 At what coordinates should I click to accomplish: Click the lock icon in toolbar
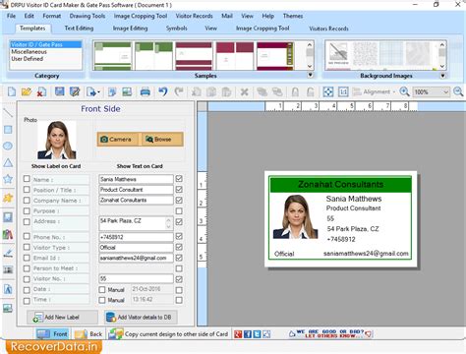coord(295,91)
